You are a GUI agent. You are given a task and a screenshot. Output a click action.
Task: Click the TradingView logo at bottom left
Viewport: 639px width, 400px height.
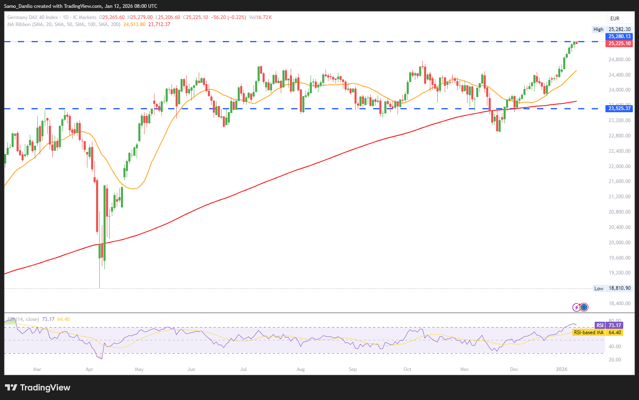38,388
